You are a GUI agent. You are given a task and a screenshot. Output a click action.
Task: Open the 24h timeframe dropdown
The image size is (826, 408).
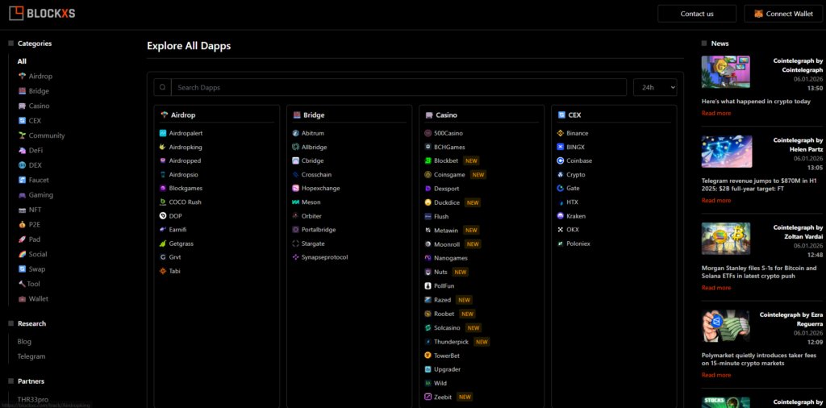[654, 87]
